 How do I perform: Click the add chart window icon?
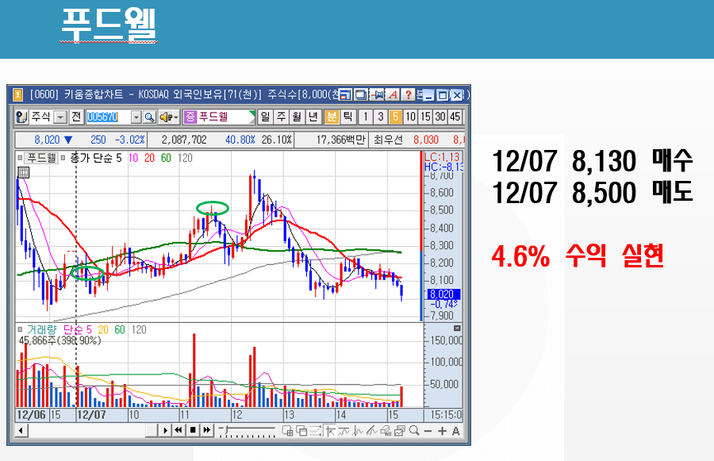287,431
